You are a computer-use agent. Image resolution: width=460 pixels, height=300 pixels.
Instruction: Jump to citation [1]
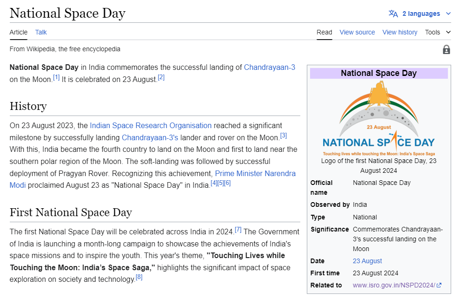click(56, 77)
